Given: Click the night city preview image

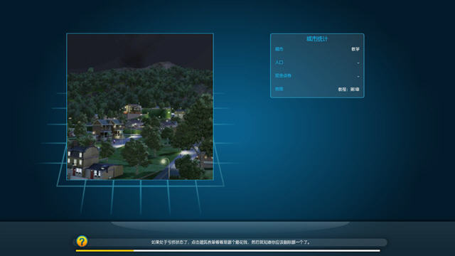Looking at the screenshot, I should pos(140,107).
